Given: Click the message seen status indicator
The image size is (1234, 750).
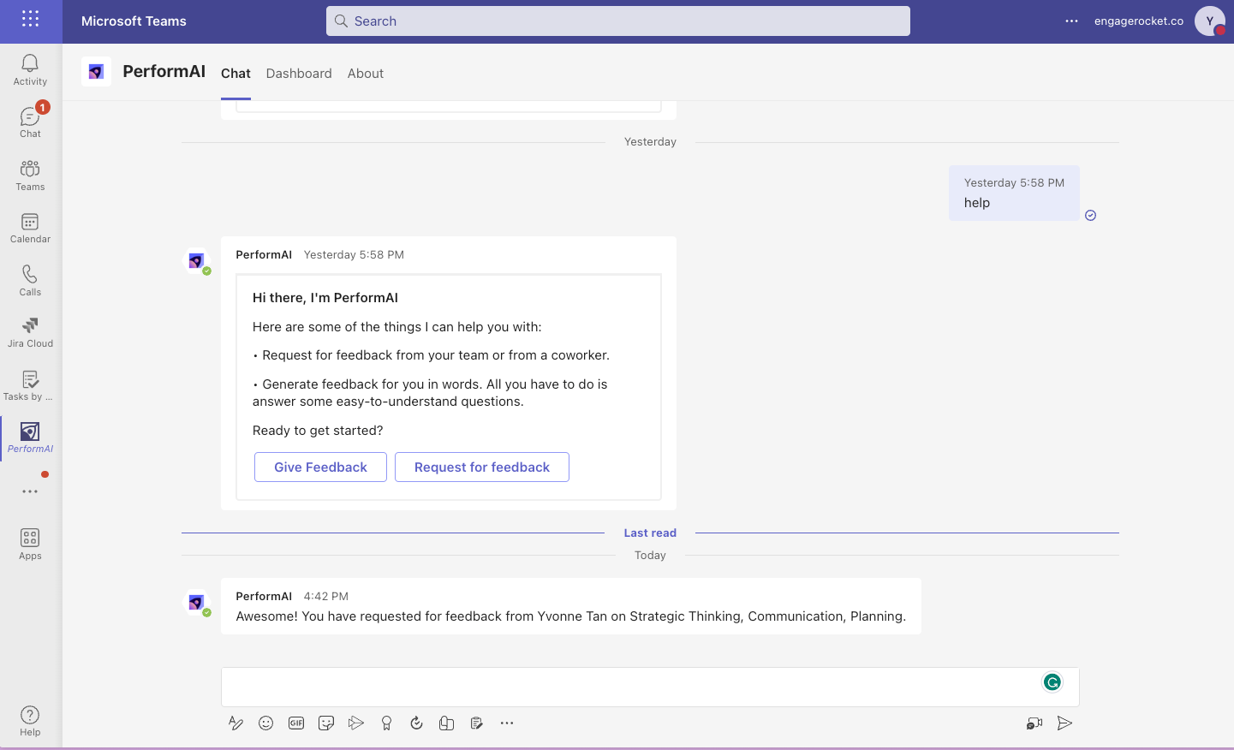Looking at the screenshot, I should (x=1090, y=216).
